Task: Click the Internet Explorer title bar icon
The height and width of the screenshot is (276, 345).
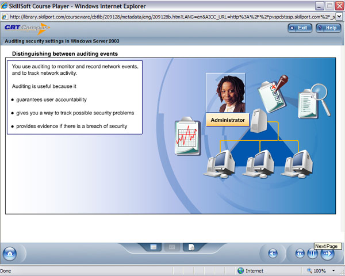Action: [5, 5]
